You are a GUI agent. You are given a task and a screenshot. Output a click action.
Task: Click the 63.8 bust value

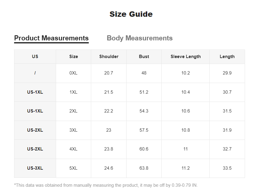144,168
